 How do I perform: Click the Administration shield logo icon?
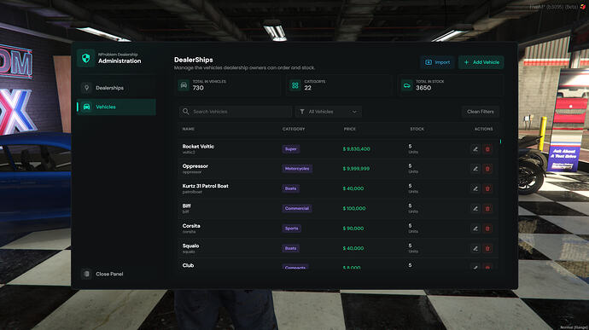point(86,58)
